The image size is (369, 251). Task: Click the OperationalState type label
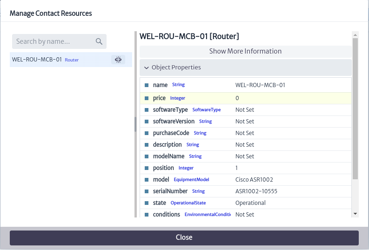(188, 203)
